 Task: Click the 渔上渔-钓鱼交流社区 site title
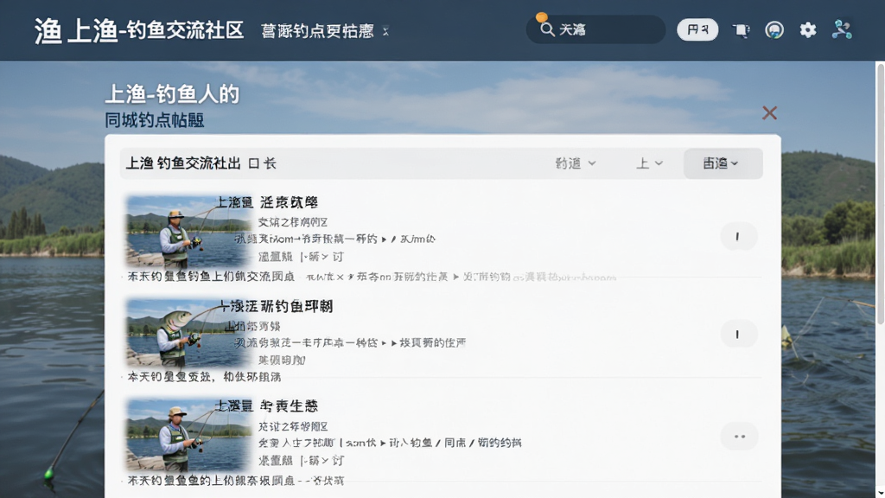tap(139, 30)
